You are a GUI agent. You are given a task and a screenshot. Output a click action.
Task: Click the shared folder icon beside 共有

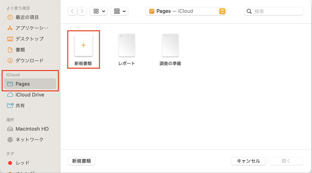[x=10, y=105]
